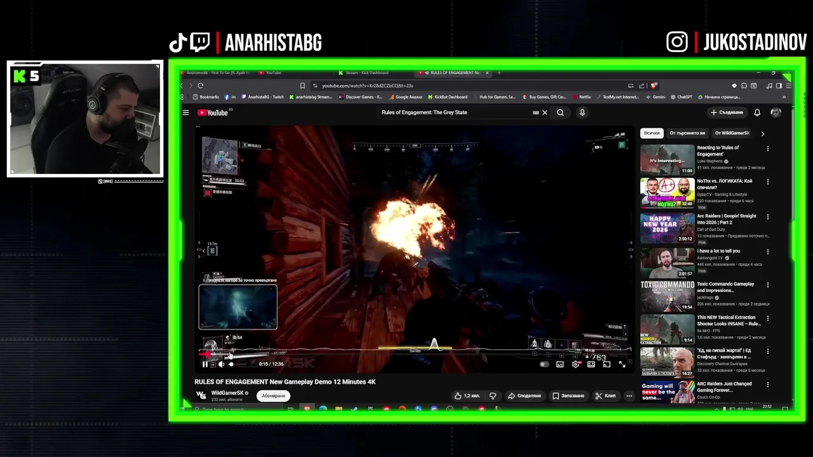Screen dimensions: 813x457
Task: Open the 'KickBot Dashboard' bookmark
Action: tap(447, 97)
